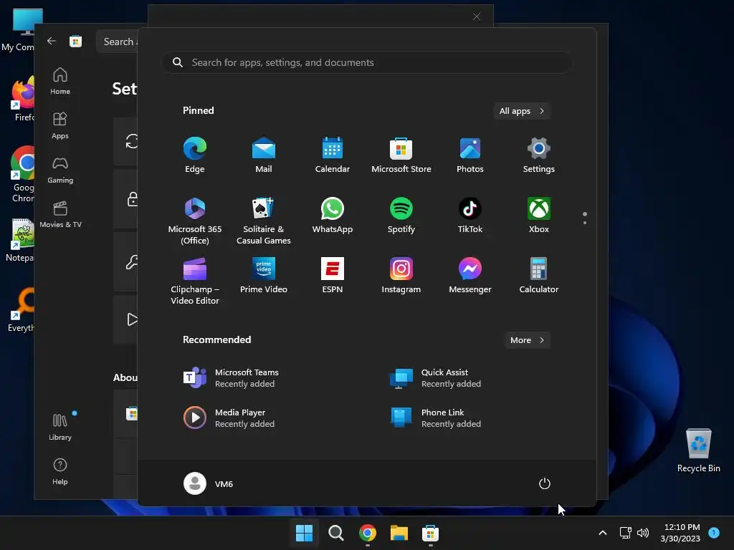Select the Recycle Bin desktop icon
The width and height of the screenshot is (734, 550).
[x=698, y=450]
